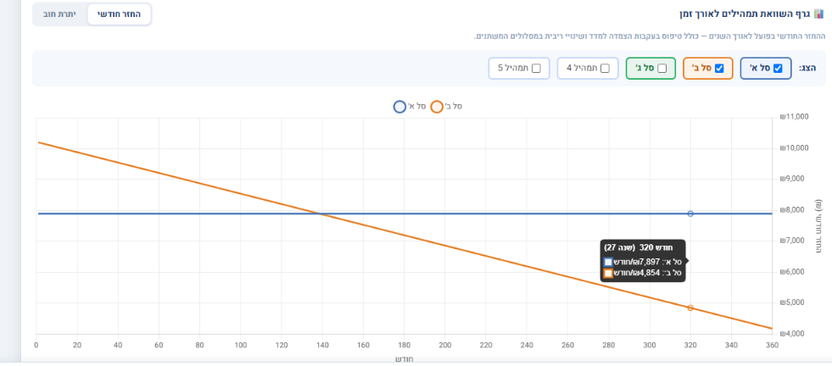Screen dimensions: 832x366
Task: Select the החזר חודשי tab
Action: [x=119, y=14]
